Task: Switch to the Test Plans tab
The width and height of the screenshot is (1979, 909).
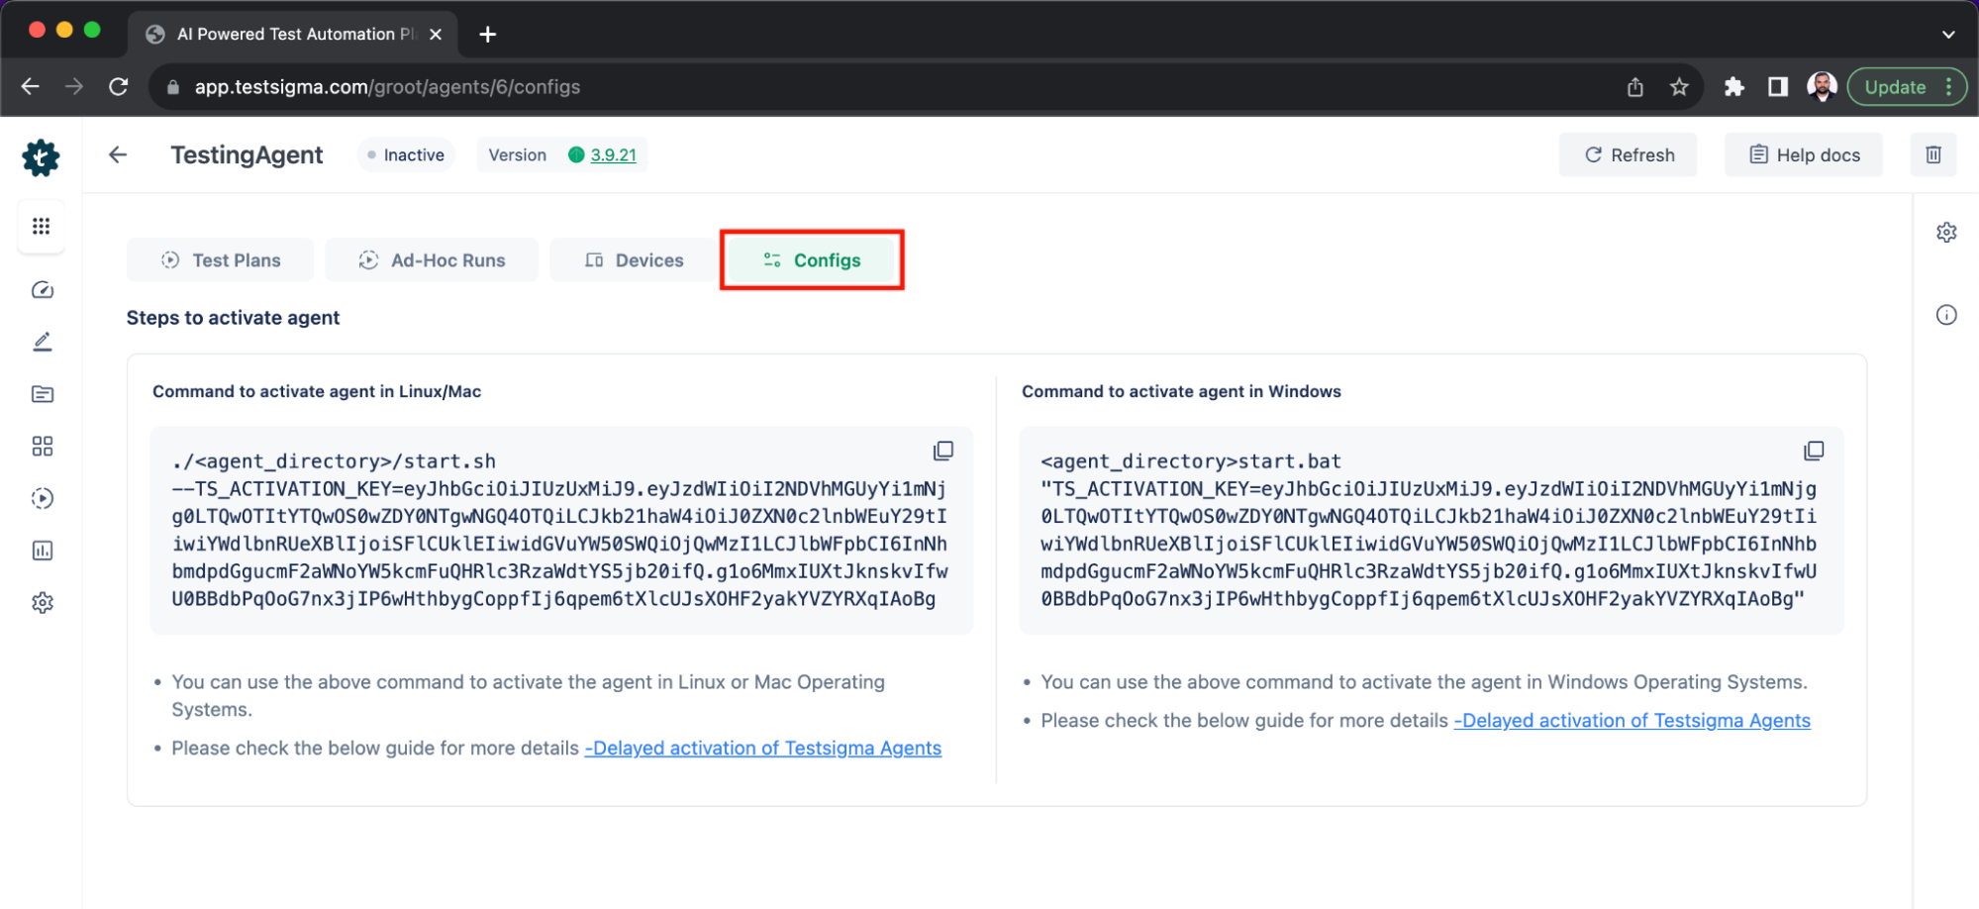Action: [221, 260]
